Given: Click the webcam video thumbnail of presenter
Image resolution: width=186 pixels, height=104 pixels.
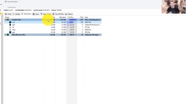Looking at the screenshot, I should coord(174,7).
